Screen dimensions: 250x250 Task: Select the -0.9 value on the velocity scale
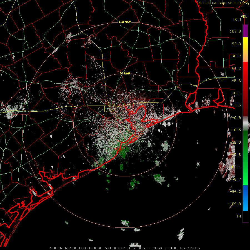[236, 118]
